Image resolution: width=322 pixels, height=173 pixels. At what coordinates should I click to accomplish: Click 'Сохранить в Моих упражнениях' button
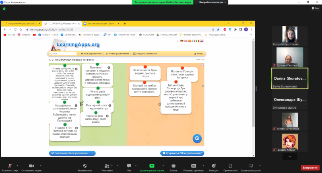point(182,153)
